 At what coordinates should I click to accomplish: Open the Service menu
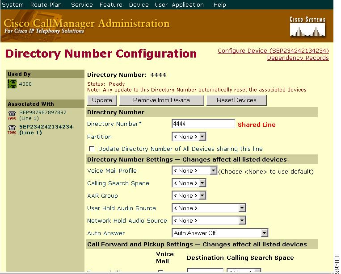pos(82,4)
